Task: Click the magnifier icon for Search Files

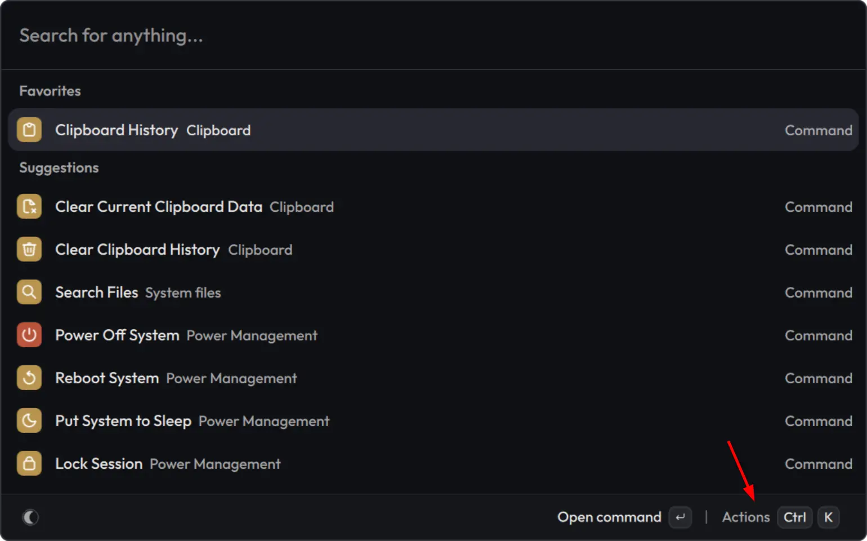Action: click(x=29, y=292)
